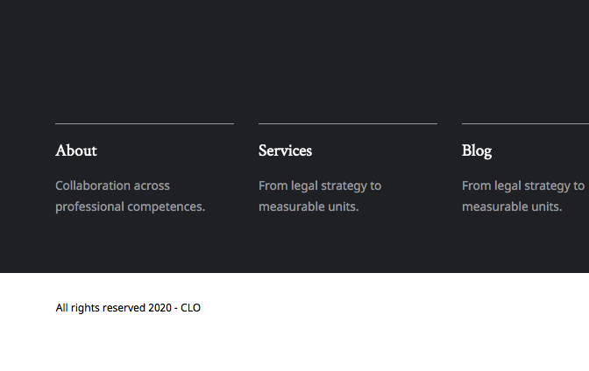Image resolution: width=589 pixels, height=371 pixels.
Task: Click the year 2020 in the copyright
Action: tap(160, 308)
